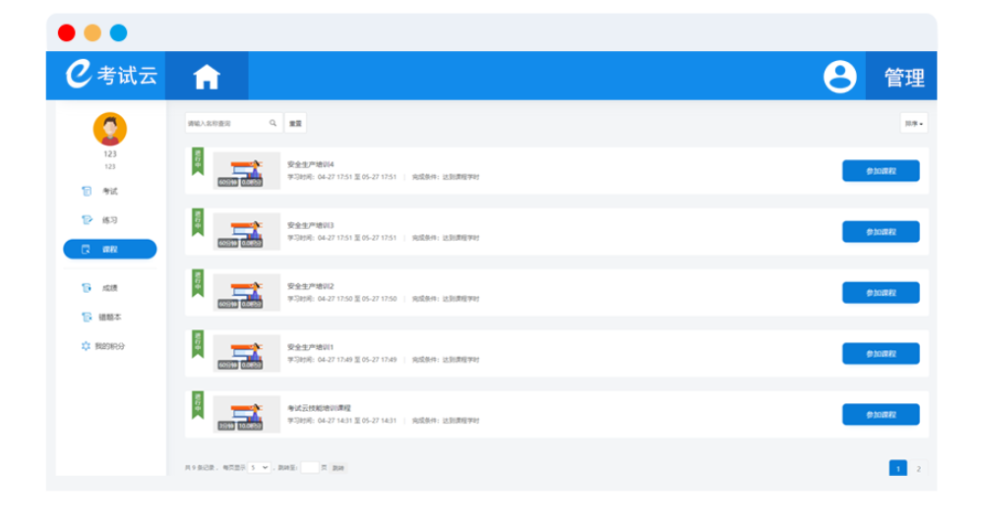Open the 排序 sort dropdown
The width and height of the screenshot is (981, 527).
tap(913, 124)
